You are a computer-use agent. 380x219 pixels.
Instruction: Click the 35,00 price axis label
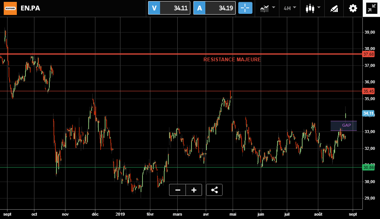coord(370,99)
